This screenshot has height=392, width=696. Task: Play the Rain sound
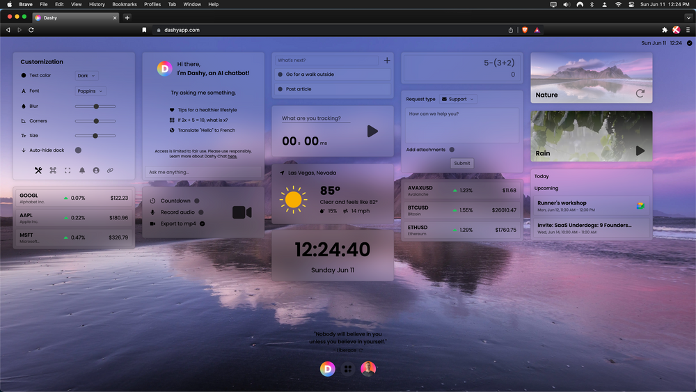[640, 150]
